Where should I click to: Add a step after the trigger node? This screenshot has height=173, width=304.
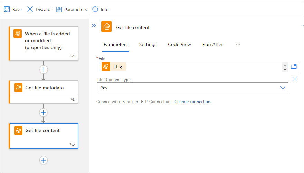pos(44,70)
